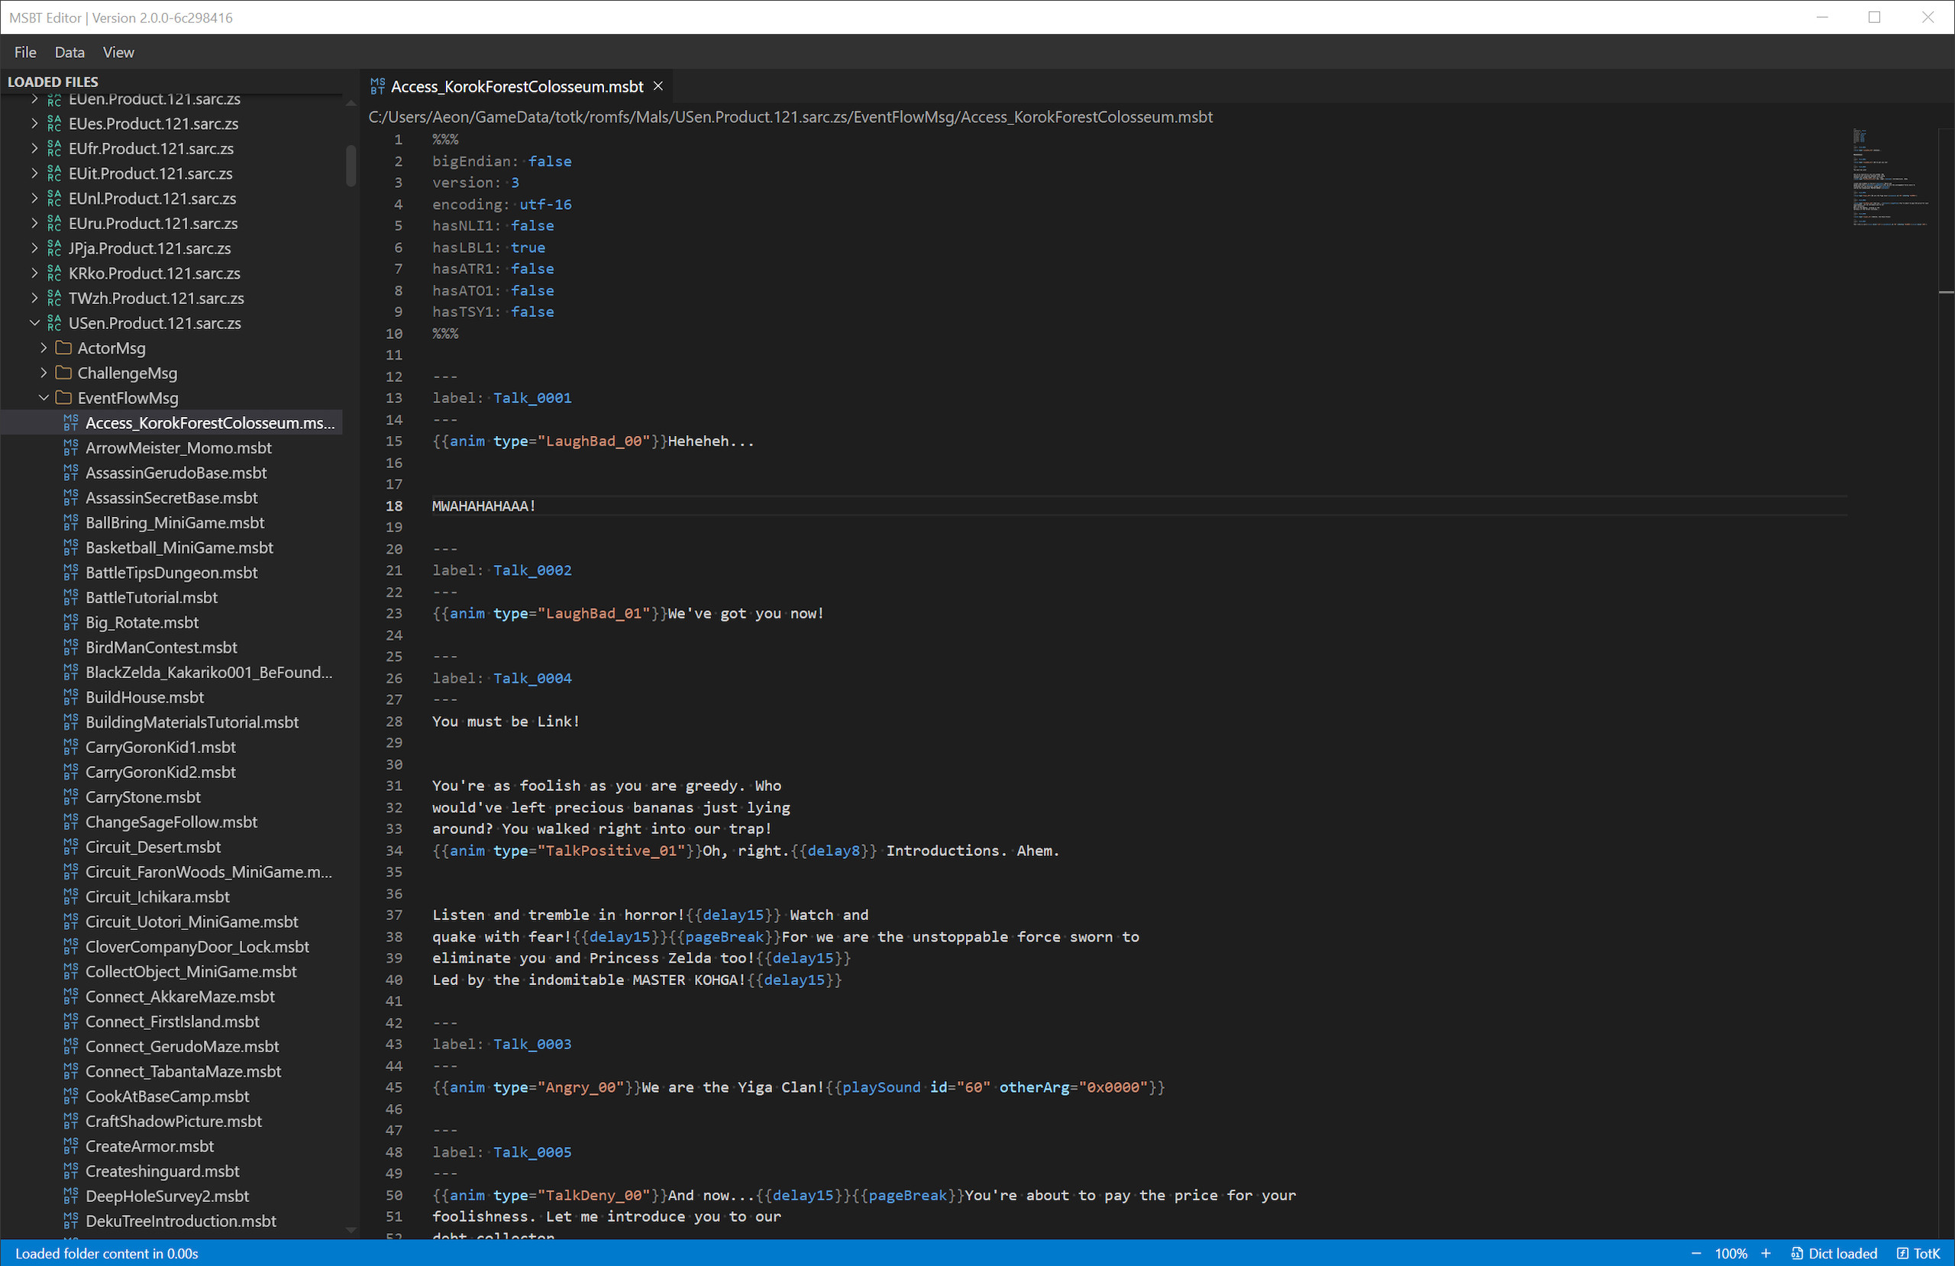Click the MSBT icon beside ArrowMeister_Momo.msbt
The image size is (1955, 1266).
tap(71, 447)
